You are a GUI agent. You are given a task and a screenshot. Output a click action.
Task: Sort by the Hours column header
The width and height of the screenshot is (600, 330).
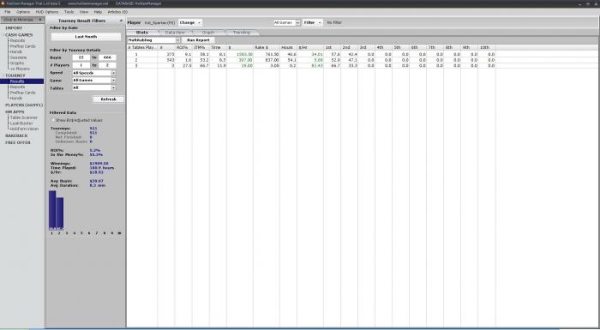click(x=289, y=47)
